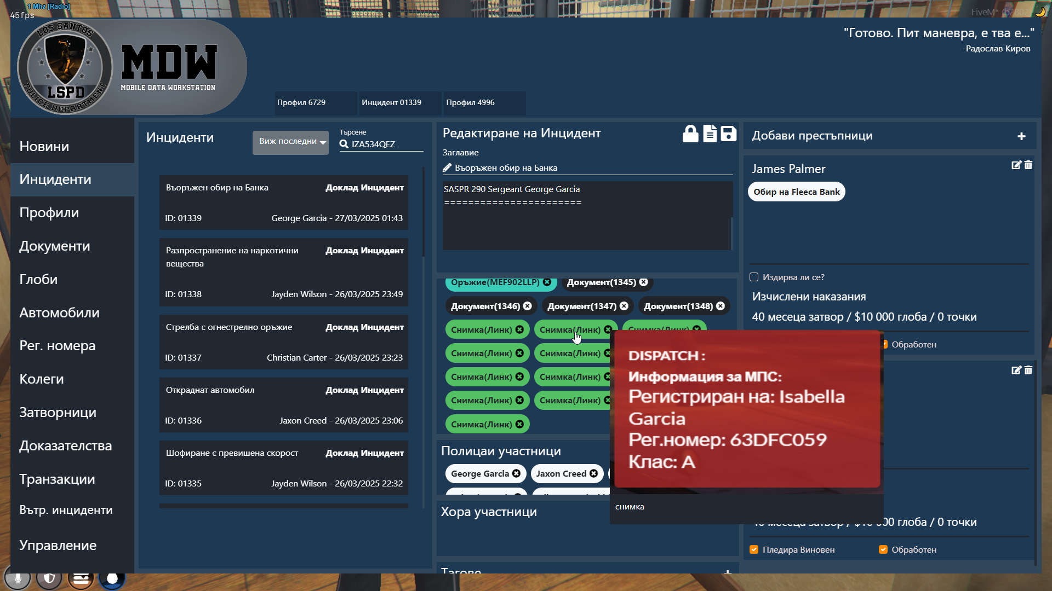The height and width of the screenshot is (591, 1052).
Task: Delete James Palmer with trash icon
Action: [x=1028, y=165]
